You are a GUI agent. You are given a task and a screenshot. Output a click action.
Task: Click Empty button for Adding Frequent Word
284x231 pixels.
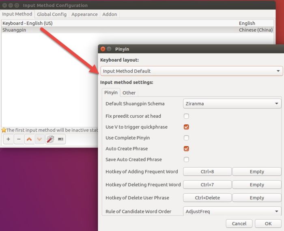click(257, 172)
